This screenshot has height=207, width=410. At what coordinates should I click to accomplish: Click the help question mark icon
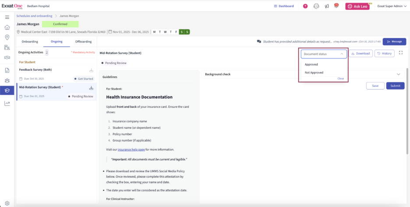coord(305,6)
